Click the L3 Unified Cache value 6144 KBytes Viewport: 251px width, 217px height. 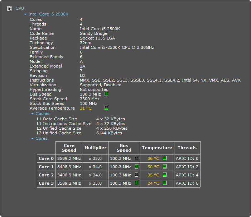point(109,133)
